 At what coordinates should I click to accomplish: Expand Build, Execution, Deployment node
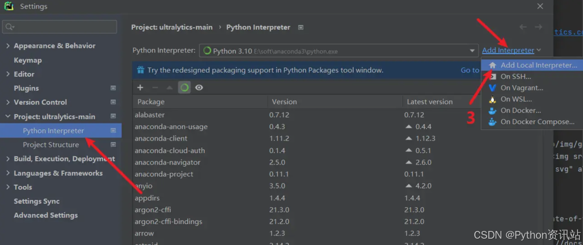8,159
